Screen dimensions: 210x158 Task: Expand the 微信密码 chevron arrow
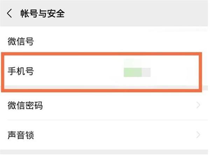198,105
